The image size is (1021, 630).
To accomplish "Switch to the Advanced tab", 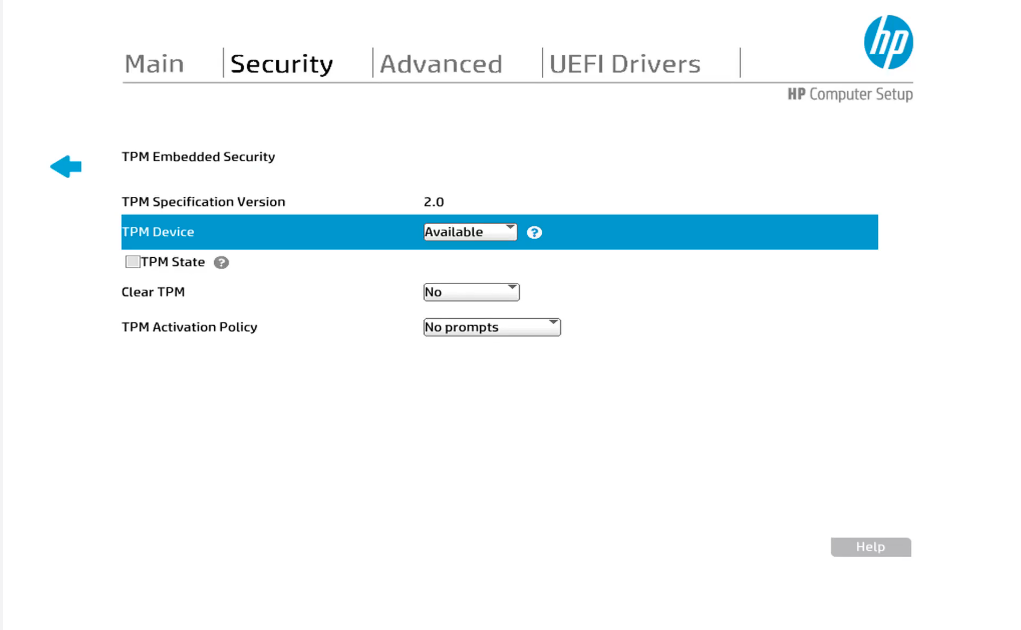I will (x=441, y=64).
